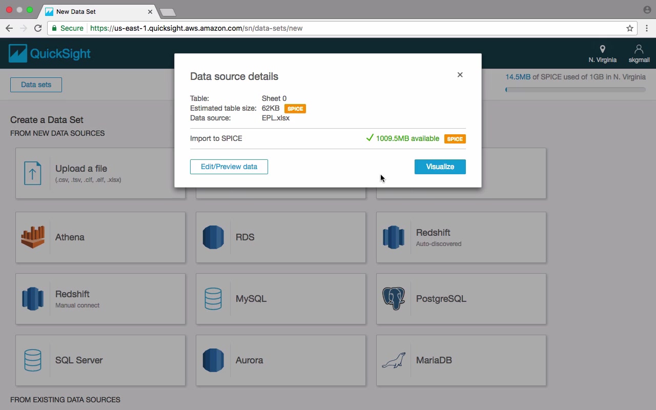
Task: Click the FROM EXISTING DATA SOURCES heading
Action: 65,400
